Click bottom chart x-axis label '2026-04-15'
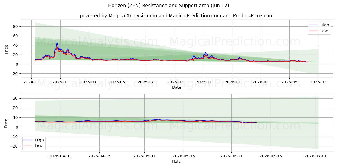Viewport: 337px width, 168px height. click(x=99, y=157)
